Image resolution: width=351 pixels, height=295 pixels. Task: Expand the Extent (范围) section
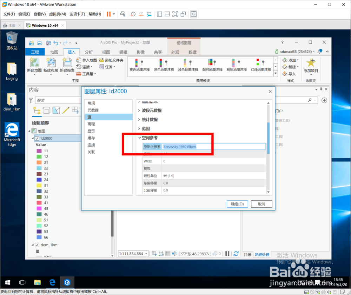pyautogui.click(x=139, y=129)
